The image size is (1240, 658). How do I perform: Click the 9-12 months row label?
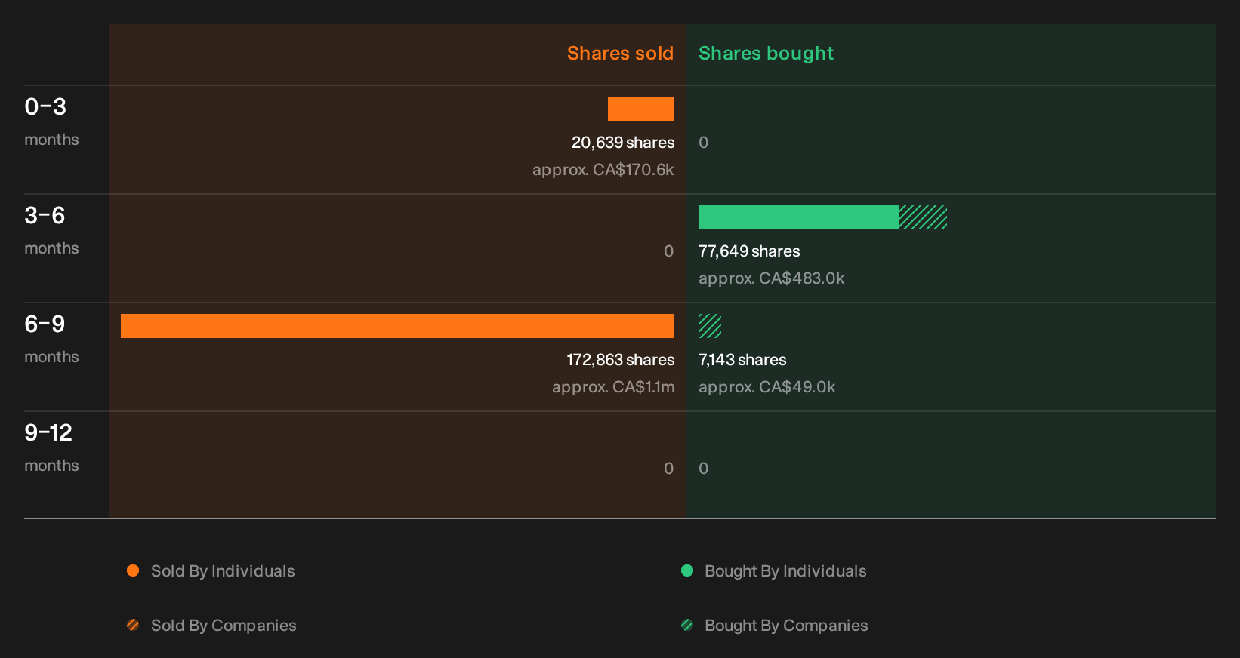51,447
